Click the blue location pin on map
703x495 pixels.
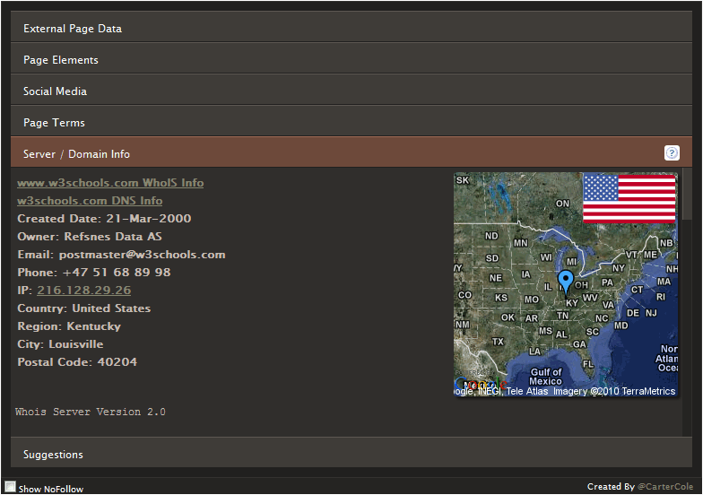[565, 282]
